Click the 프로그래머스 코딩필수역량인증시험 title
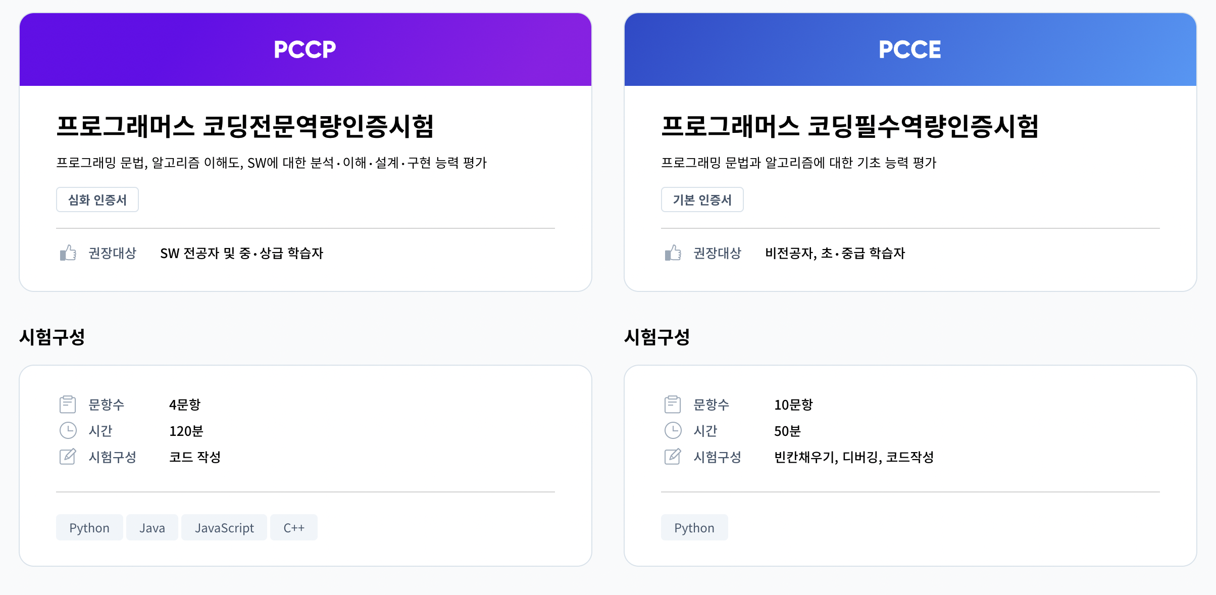 click(850, 126)
